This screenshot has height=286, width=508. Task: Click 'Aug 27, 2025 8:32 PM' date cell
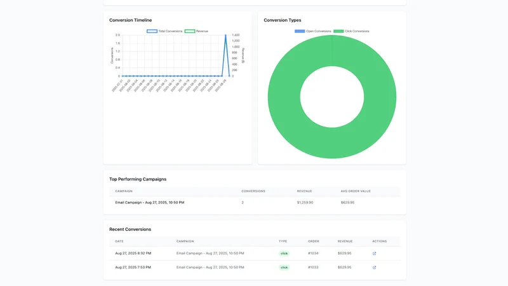(x=133, y=253)
